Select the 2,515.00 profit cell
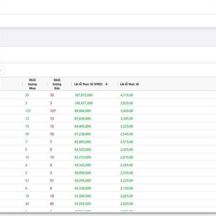 click(127, 142)
